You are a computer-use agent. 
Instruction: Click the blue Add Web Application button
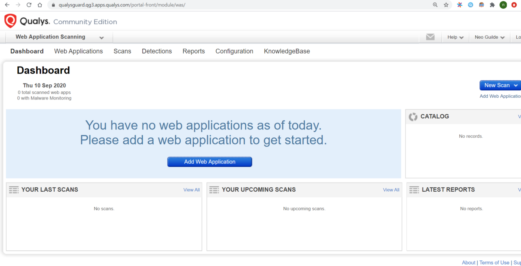210,162
